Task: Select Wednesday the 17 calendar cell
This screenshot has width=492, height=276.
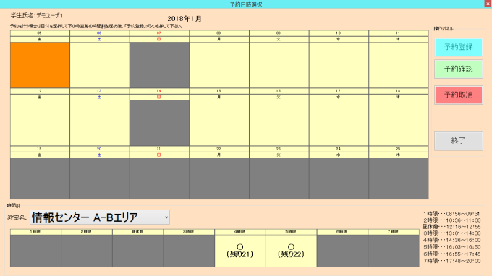Action: 339,123
